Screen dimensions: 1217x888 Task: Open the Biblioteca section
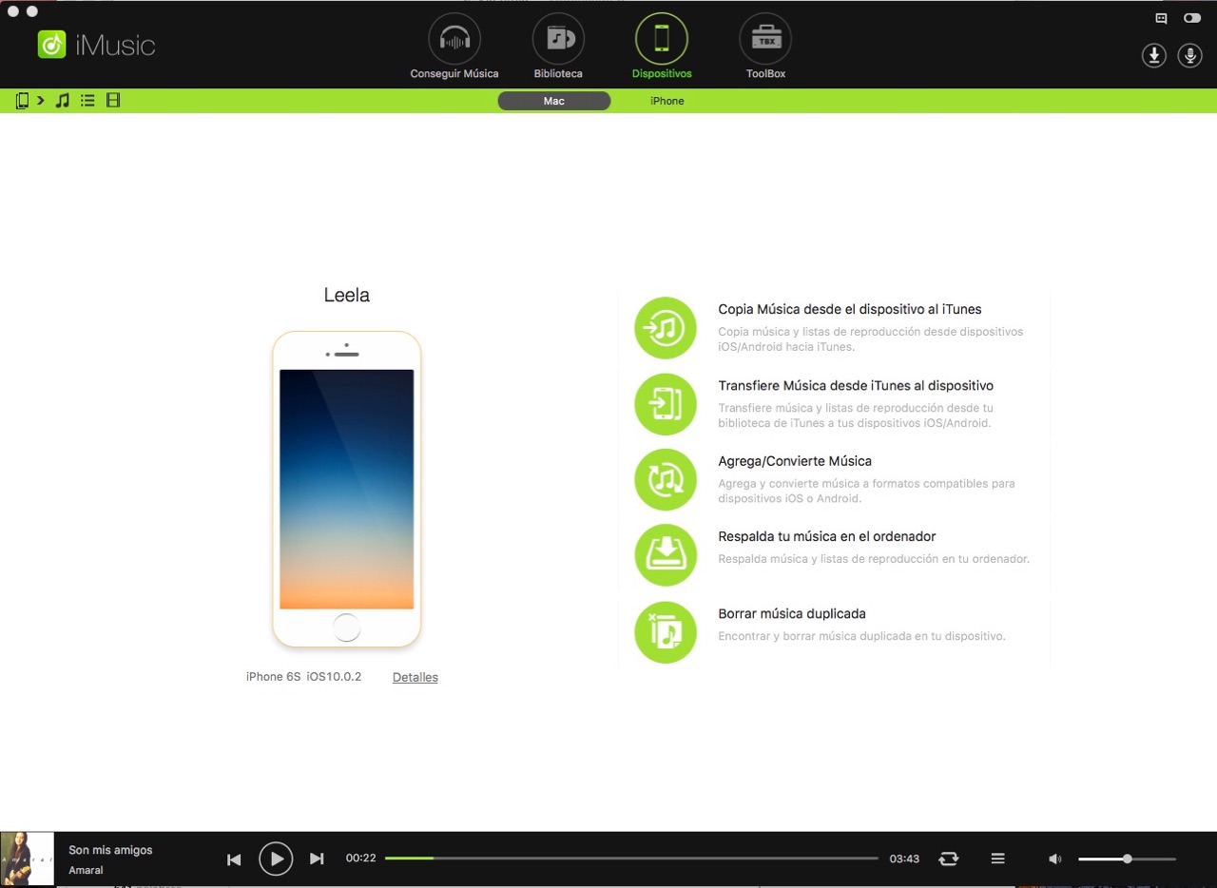click(558, 47)
